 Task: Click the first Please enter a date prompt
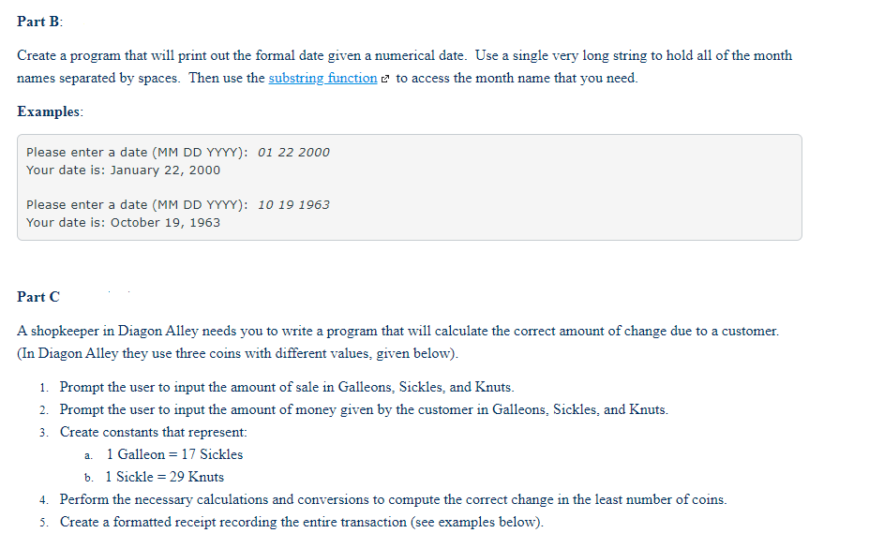tap(137, 152)
